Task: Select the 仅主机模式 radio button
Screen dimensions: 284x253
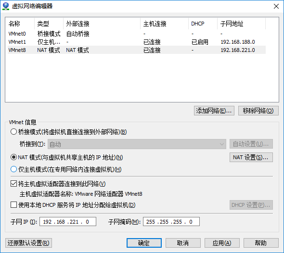Action: click(13, 169)
